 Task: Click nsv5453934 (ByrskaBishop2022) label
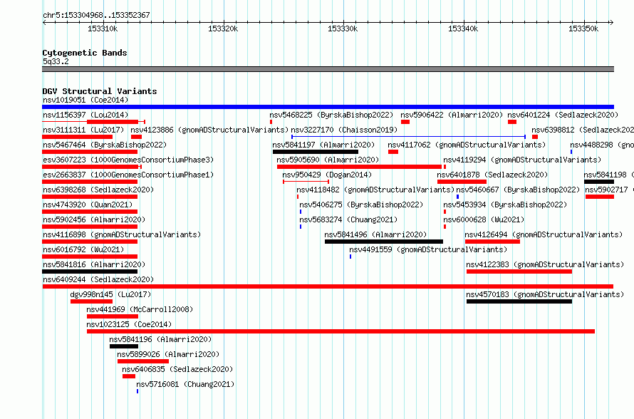tap(505, 205)
